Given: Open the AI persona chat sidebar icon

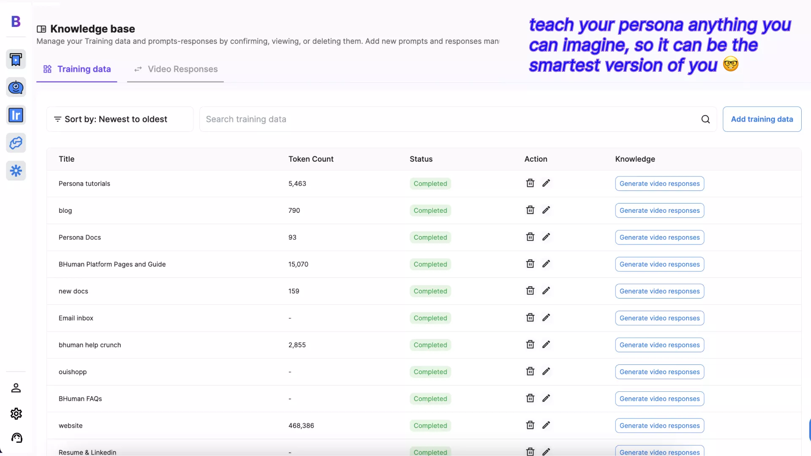Looking at the screenshot, I should coord(16,87).
